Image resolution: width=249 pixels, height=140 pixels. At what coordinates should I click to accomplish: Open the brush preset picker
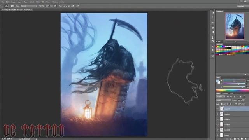[x=7, y=6]
